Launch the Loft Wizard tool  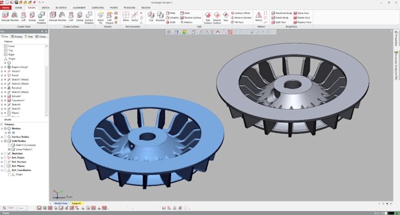coord(109,18)
